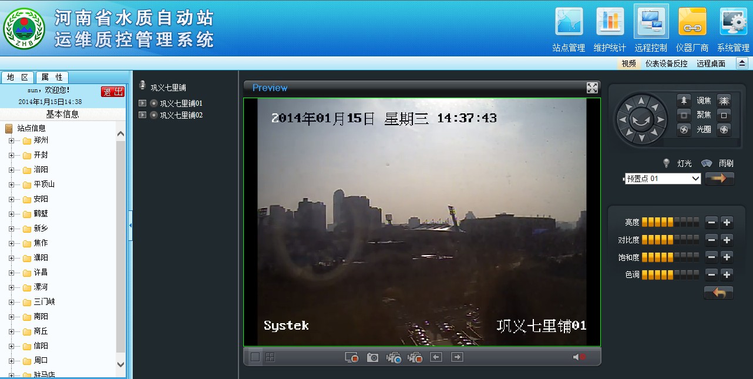Toggle the 雨刷 wiper
This screenshot has height=379, width=753.
pos(707,163)
